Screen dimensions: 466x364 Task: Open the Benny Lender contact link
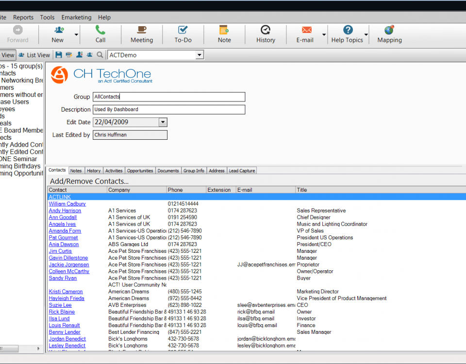65,332
